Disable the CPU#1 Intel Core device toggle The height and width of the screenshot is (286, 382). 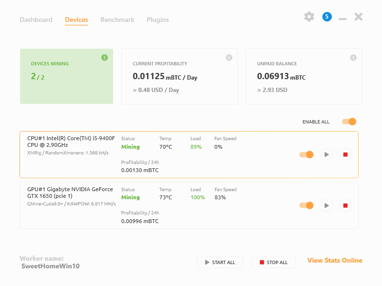pos(306,154)
